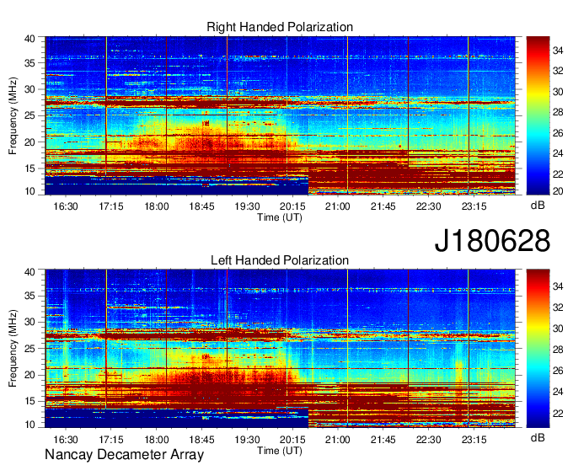Click the 20:15 time tick of Left Handed plot
Image resolution: width=573 pixels, height=465 pixels.
292,439
